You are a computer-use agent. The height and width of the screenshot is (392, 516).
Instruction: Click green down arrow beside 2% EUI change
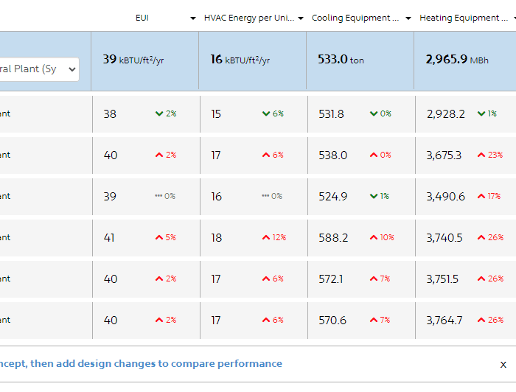point(159,114)
